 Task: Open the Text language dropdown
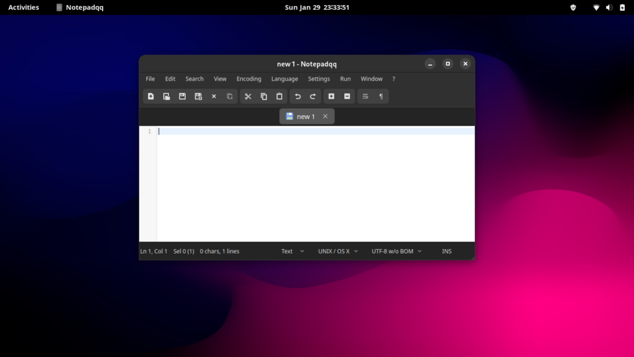(x=292, y=251)
